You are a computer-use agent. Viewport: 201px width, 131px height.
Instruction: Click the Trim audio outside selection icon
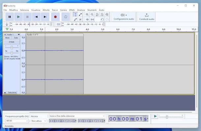coord(87,19)
